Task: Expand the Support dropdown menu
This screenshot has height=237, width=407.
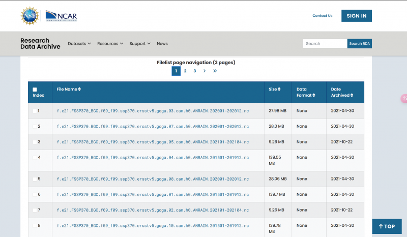Action: pyautogui.click(x=139, y=44)
